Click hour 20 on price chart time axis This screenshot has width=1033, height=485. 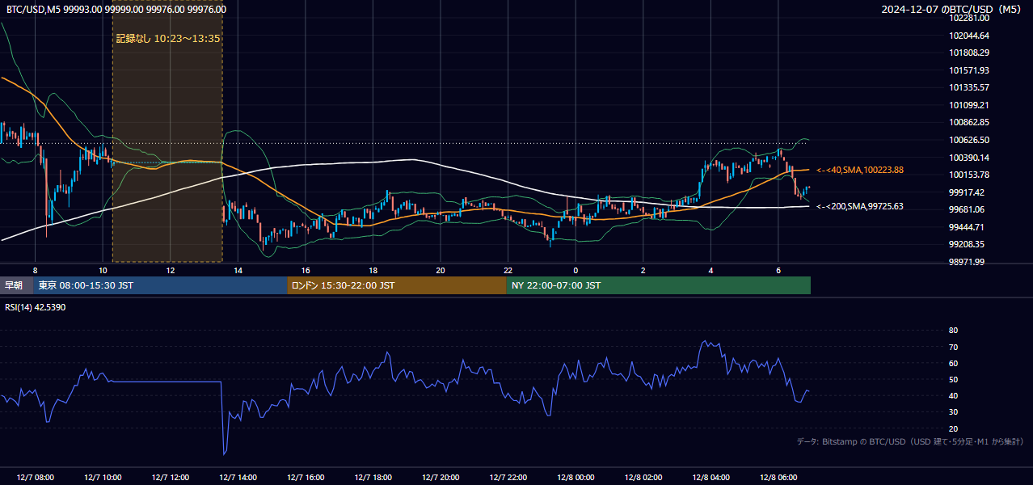(x=441, y=270)
